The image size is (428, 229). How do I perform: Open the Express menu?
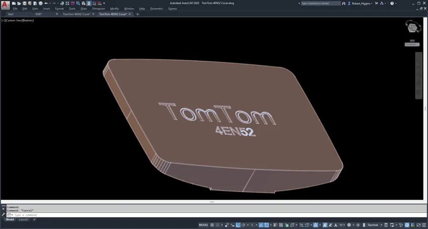[x=172, y=9]
